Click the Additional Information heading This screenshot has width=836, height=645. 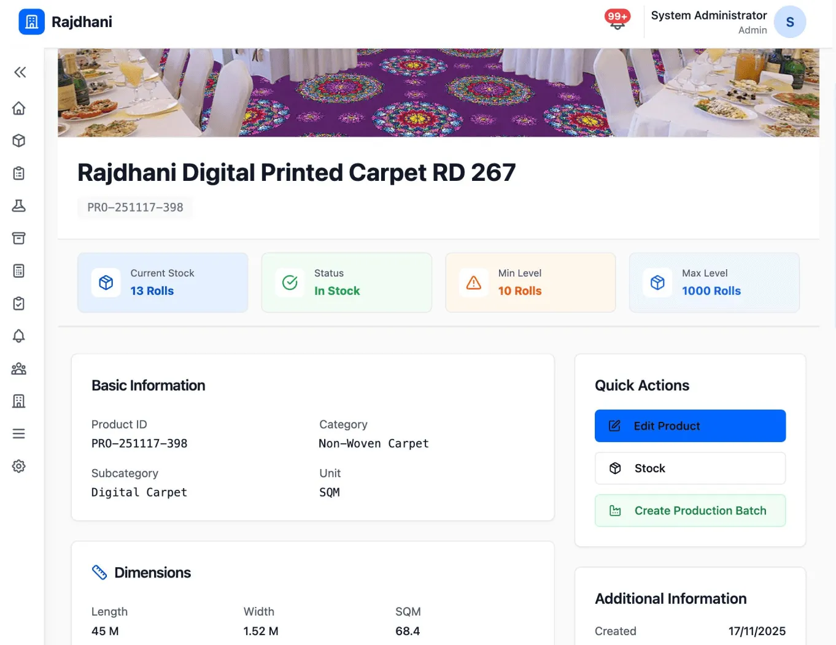(671, 599)
